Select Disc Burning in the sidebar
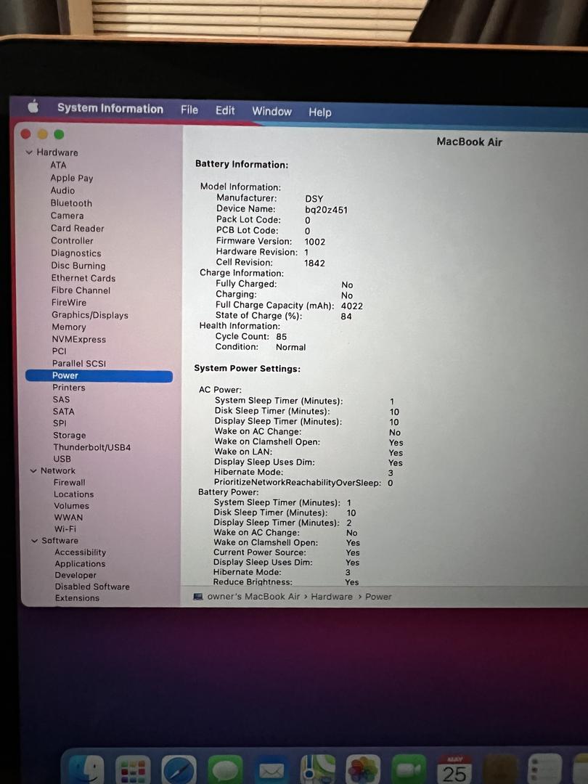 78,266
